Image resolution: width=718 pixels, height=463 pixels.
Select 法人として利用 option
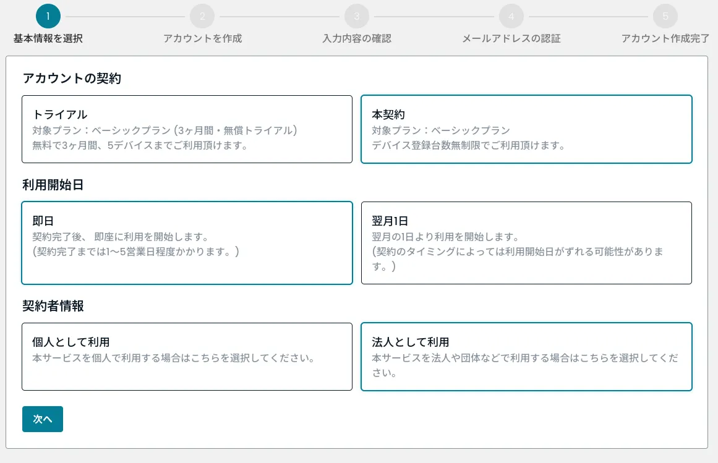click(526, 356)
